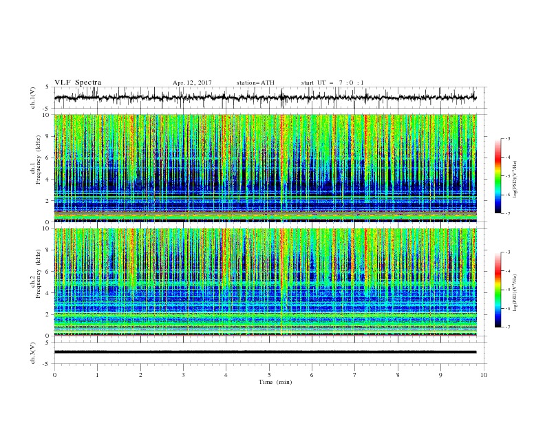This screenshot has height=421, width=545.
Task: Click the "ch.1(V)" axis label
Action: (x=33, y=98)
